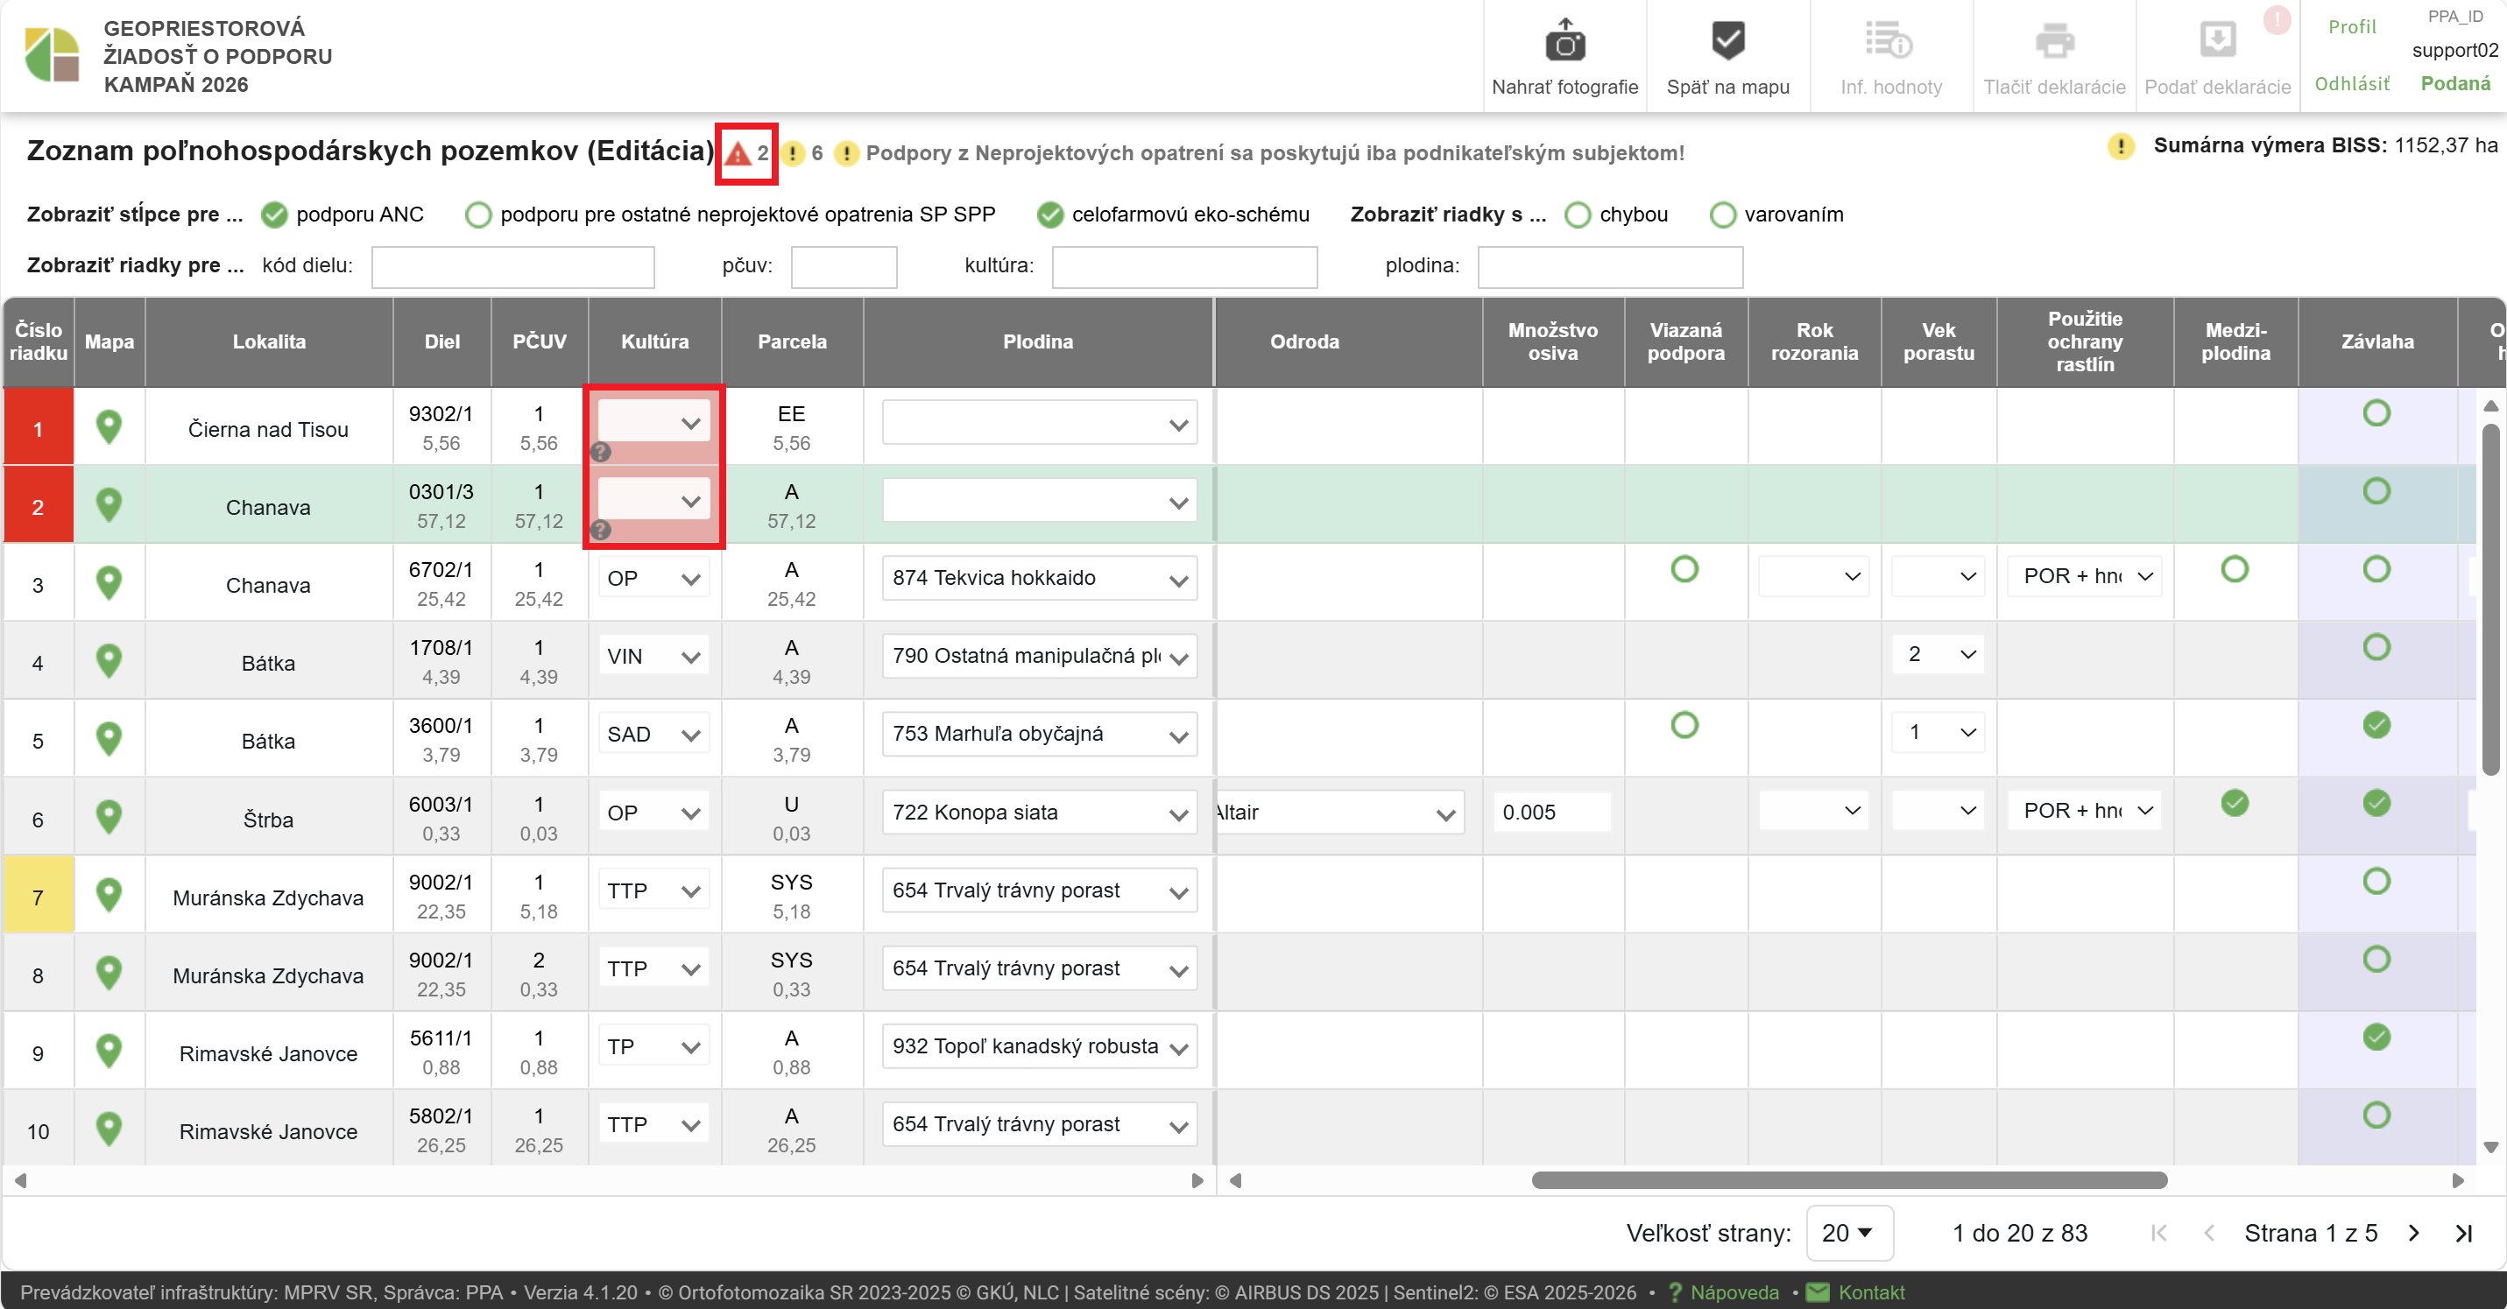This screenshot has width=2507, height=1309.
Task: Open map pin for Čierna nad Tisou row
Action: [x=109, y=426]
